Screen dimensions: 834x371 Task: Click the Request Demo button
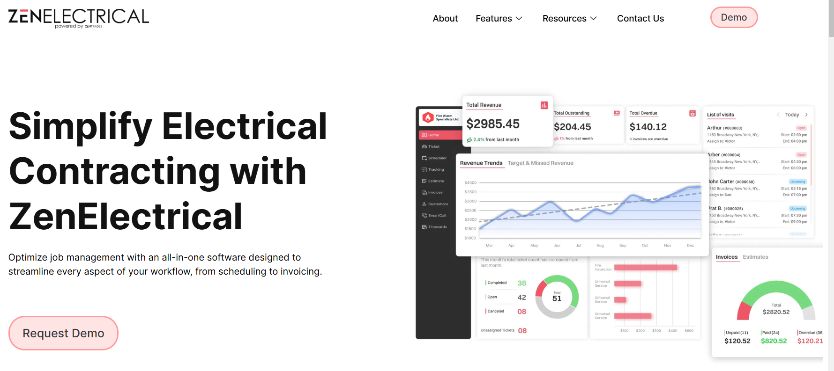pos(63,333)
